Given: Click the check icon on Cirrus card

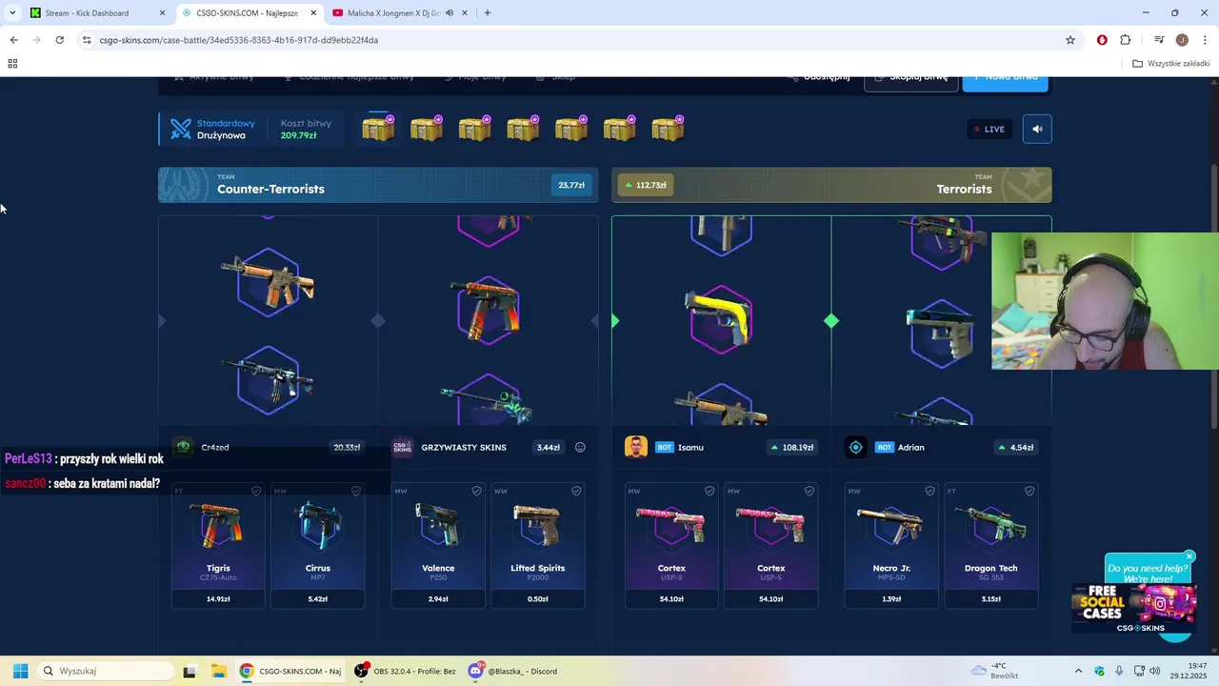Looking at the screenshot, I should 356,491.
